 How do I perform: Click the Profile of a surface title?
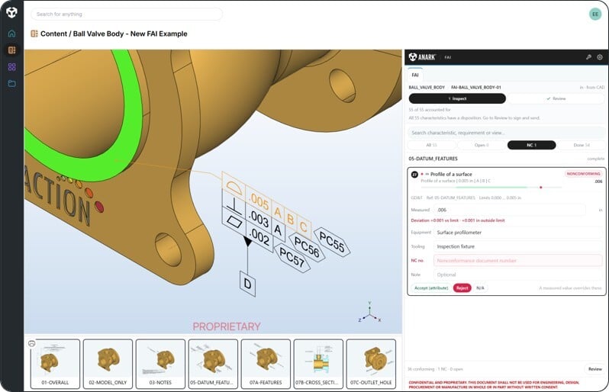tap(451, 175)
